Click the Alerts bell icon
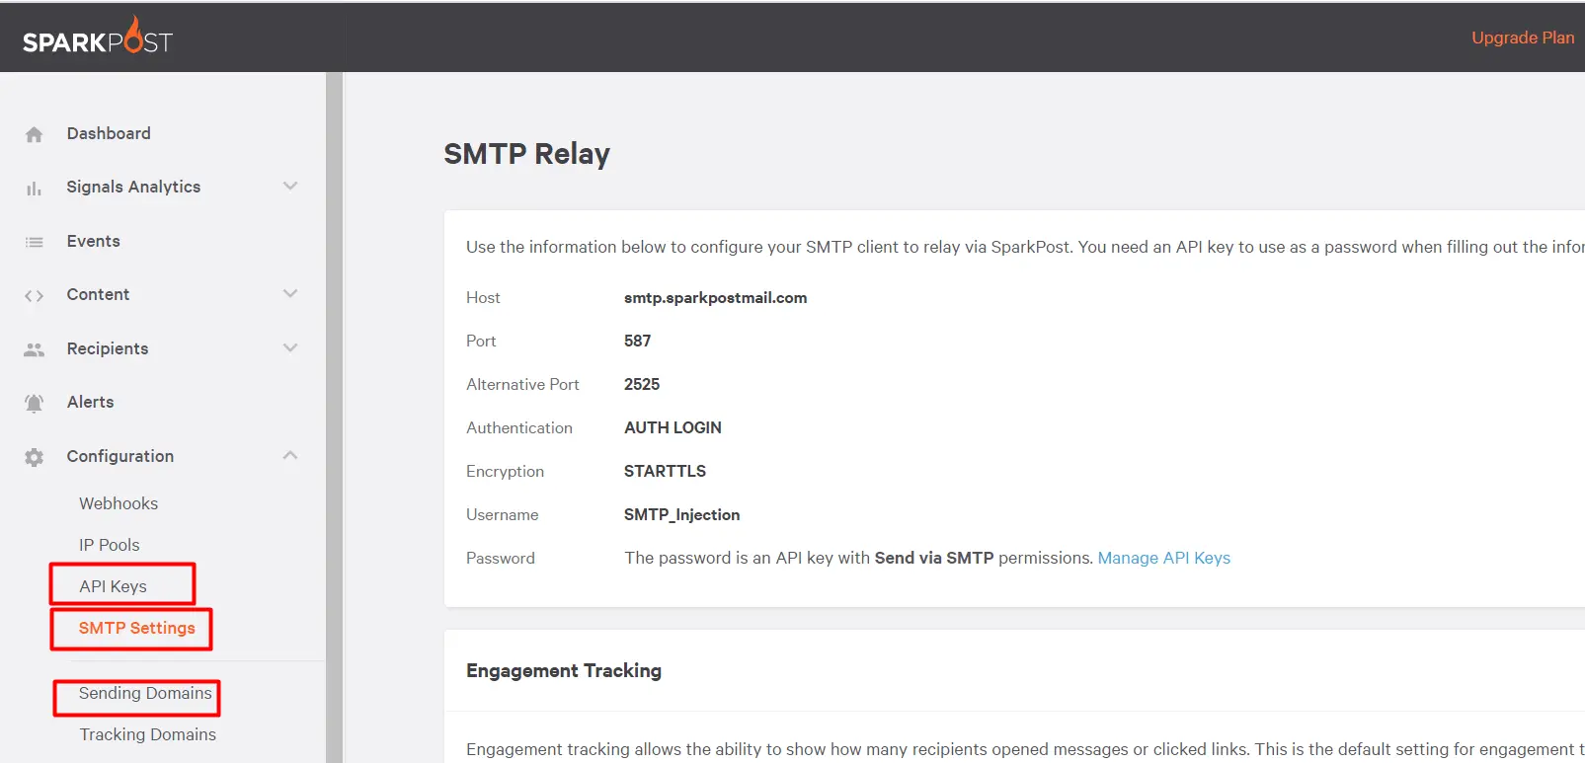Viewport: 1585px width, 763px height. (x=35, y=403)
